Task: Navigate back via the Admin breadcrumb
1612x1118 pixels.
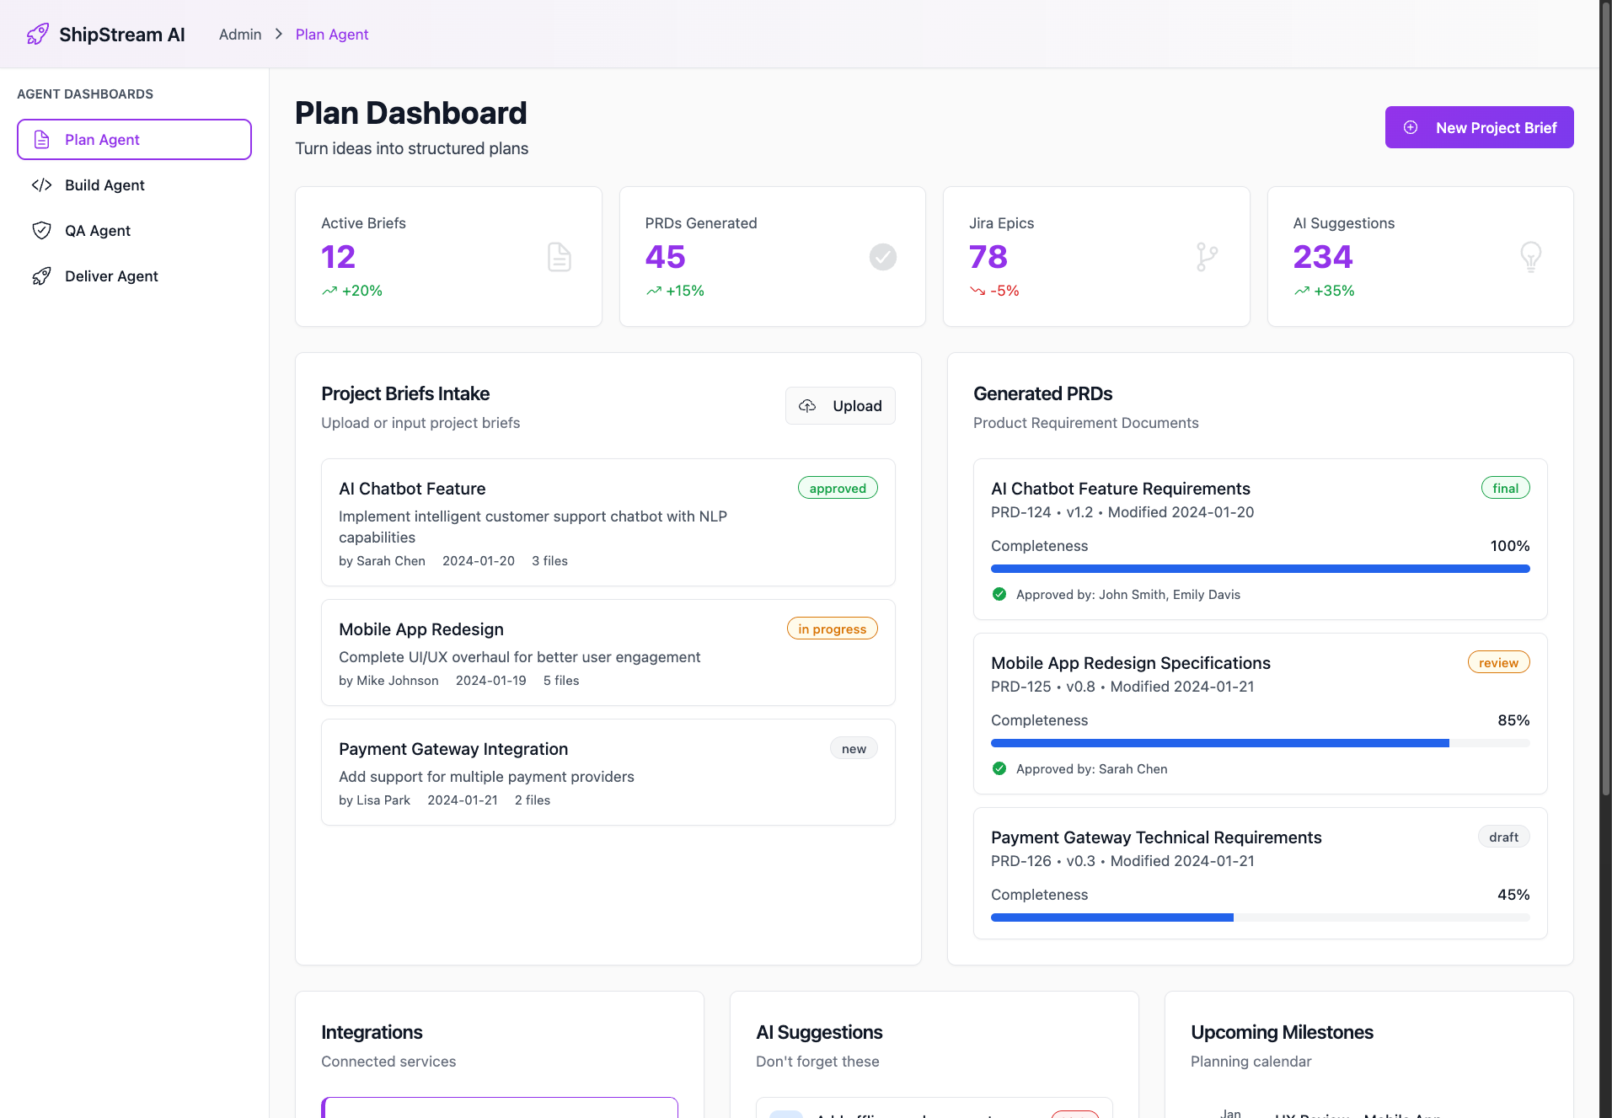Action: [239, 34]
